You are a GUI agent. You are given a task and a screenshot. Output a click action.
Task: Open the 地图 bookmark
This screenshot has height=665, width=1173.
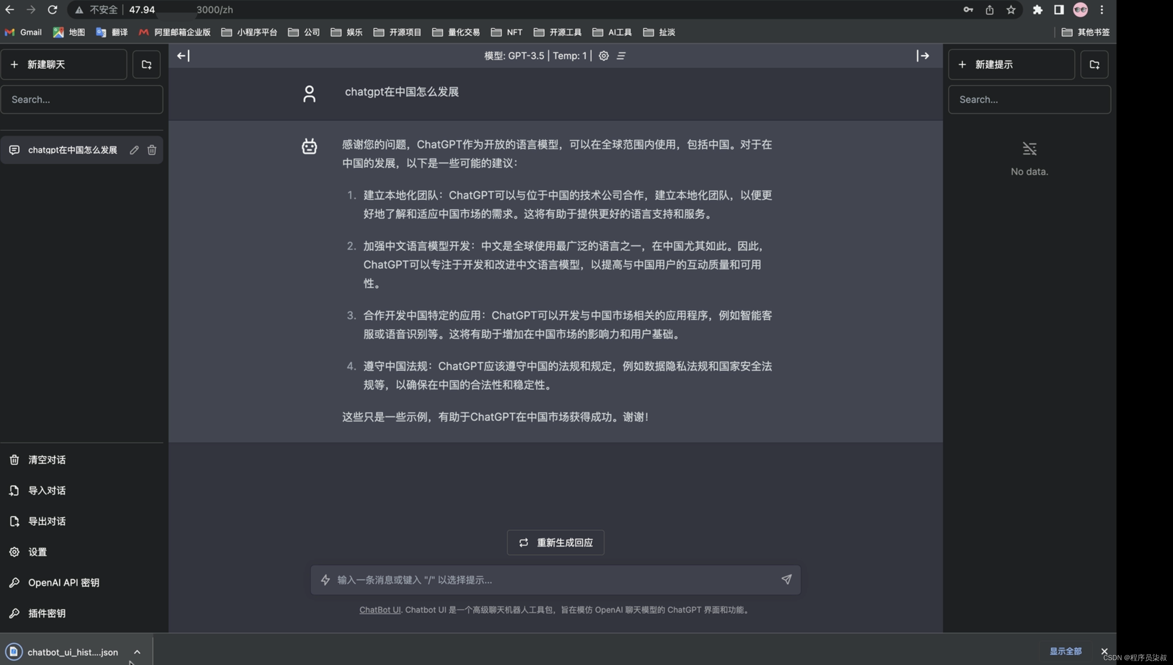pos(69,32)
